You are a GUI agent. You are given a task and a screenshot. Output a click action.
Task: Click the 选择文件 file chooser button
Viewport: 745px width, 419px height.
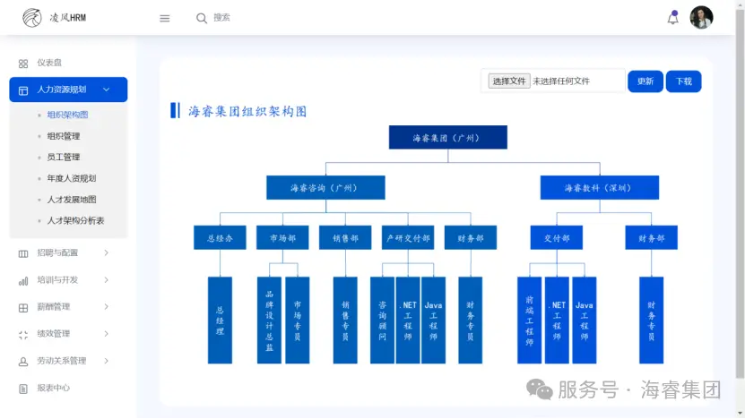tap(508, 81)
